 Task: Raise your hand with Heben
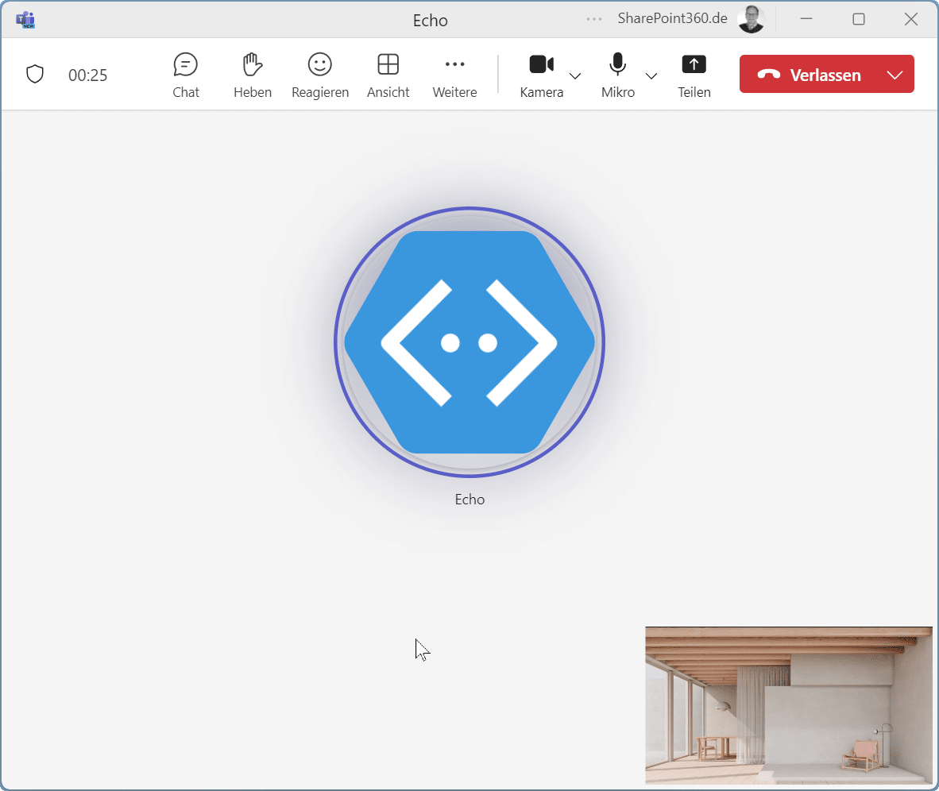point(253,75)
